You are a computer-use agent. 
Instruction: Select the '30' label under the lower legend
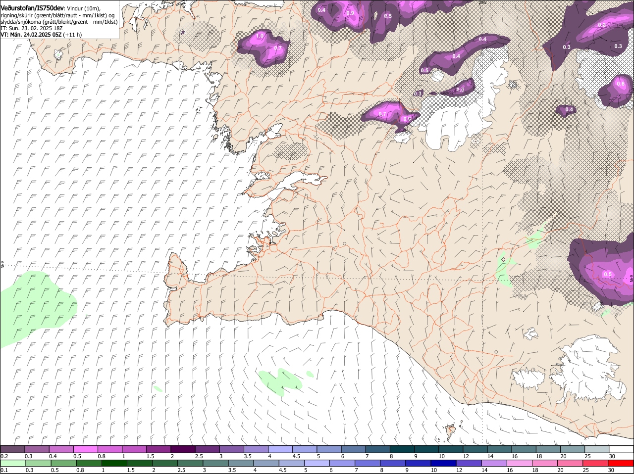point(612,470)
